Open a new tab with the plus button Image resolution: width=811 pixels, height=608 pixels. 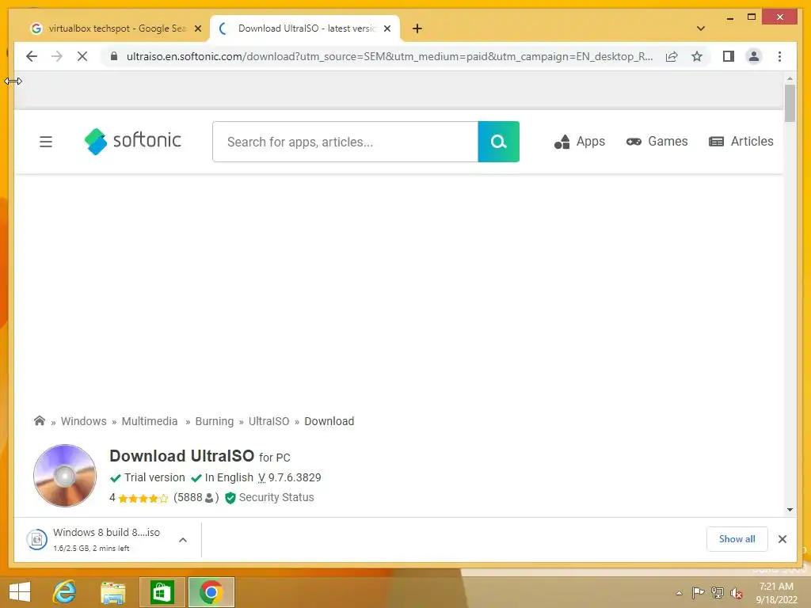[x=417, y=28]
